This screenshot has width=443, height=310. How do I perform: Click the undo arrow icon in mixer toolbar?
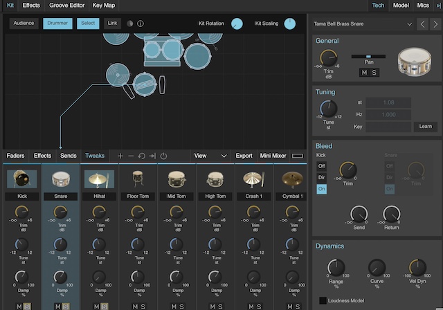(141, 156)
